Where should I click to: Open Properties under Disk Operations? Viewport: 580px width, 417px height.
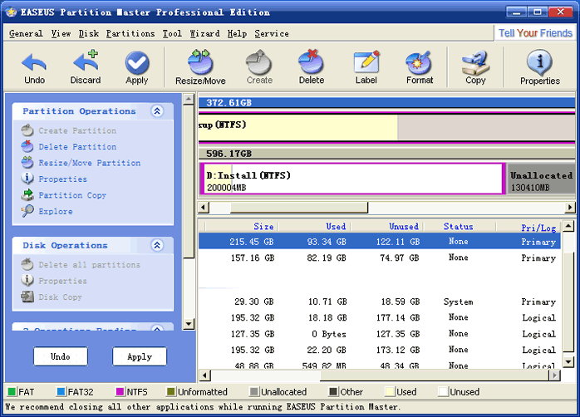63,281
